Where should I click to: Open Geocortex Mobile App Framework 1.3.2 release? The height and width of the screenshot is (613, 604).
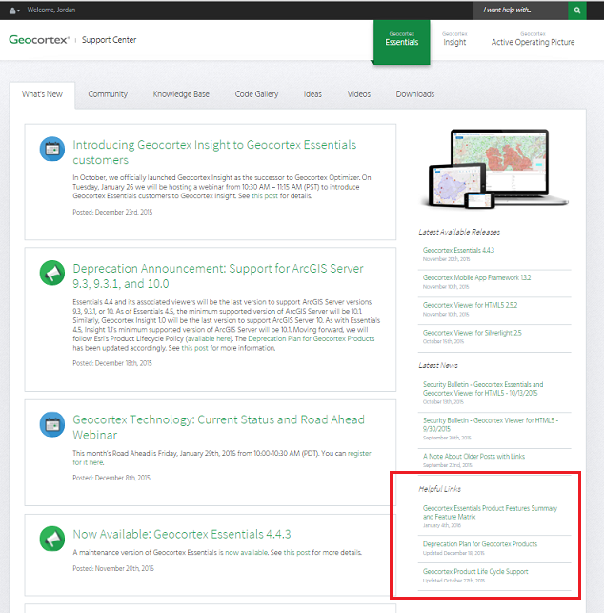[476, 277]
